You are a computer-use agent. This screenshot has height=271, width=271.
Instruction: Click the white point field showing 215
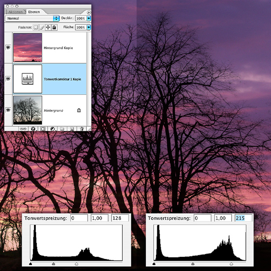244,218
